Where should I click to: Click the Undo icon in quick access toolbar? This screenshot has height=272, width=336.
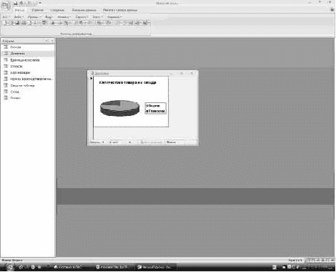click(21, 3)
